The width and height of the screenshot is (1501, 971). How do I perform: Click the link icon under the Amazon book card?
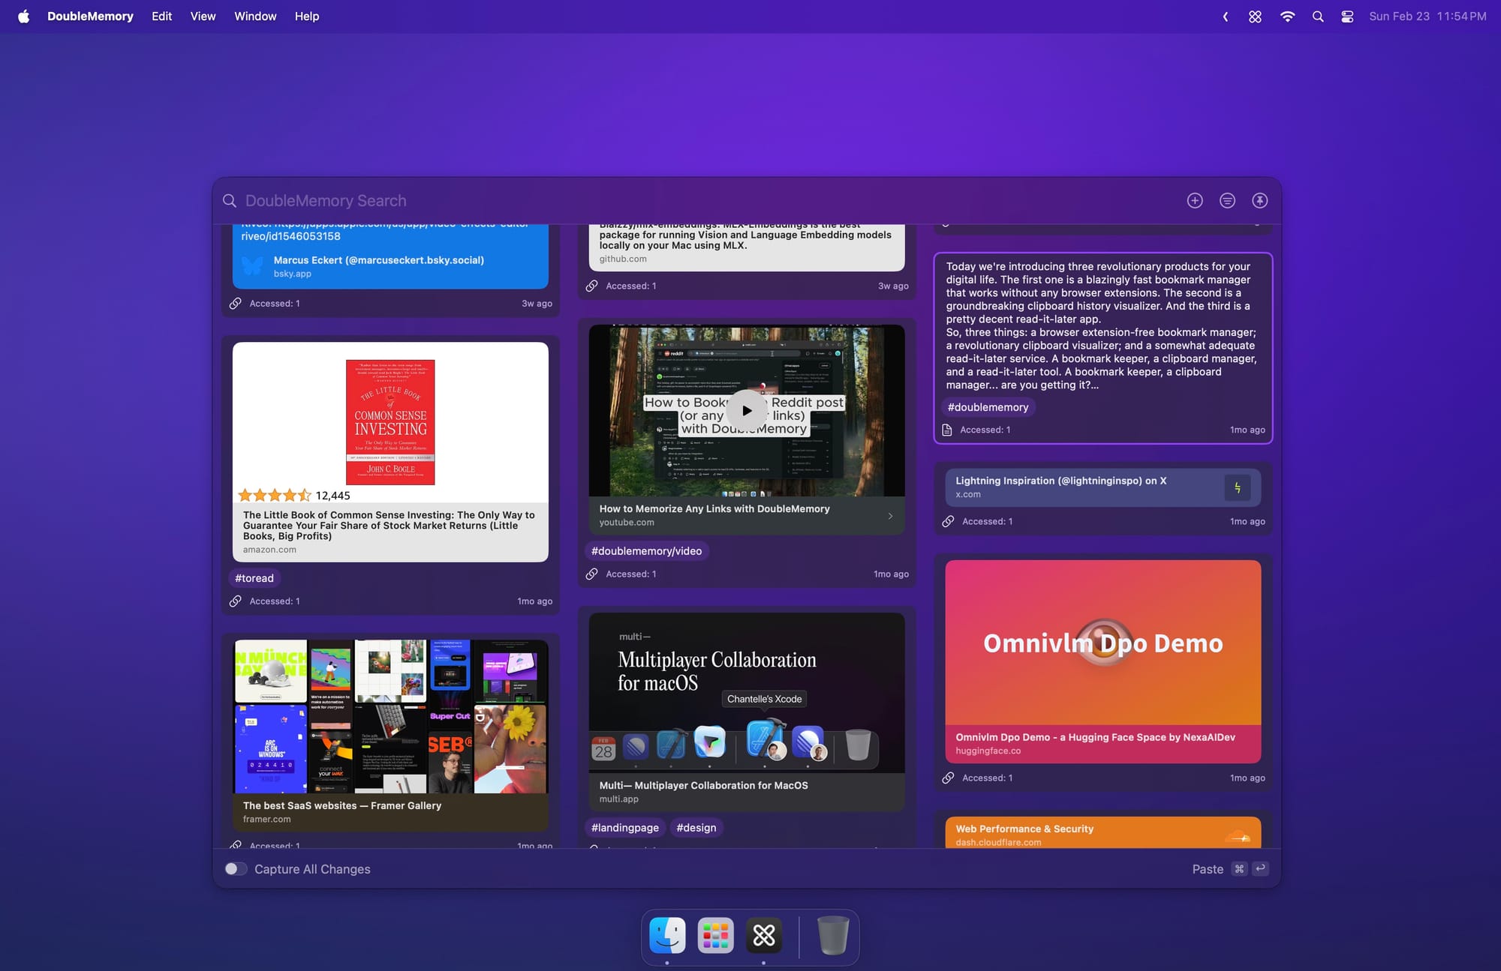tap(236, 601)
